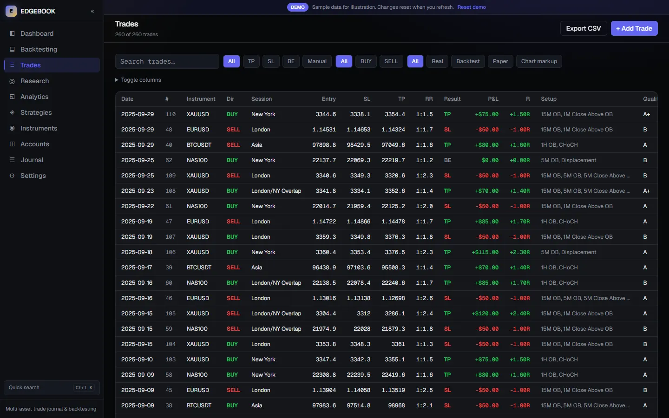Click the Setup column header
Screen dimensions: 669x418
coord(549,99)
